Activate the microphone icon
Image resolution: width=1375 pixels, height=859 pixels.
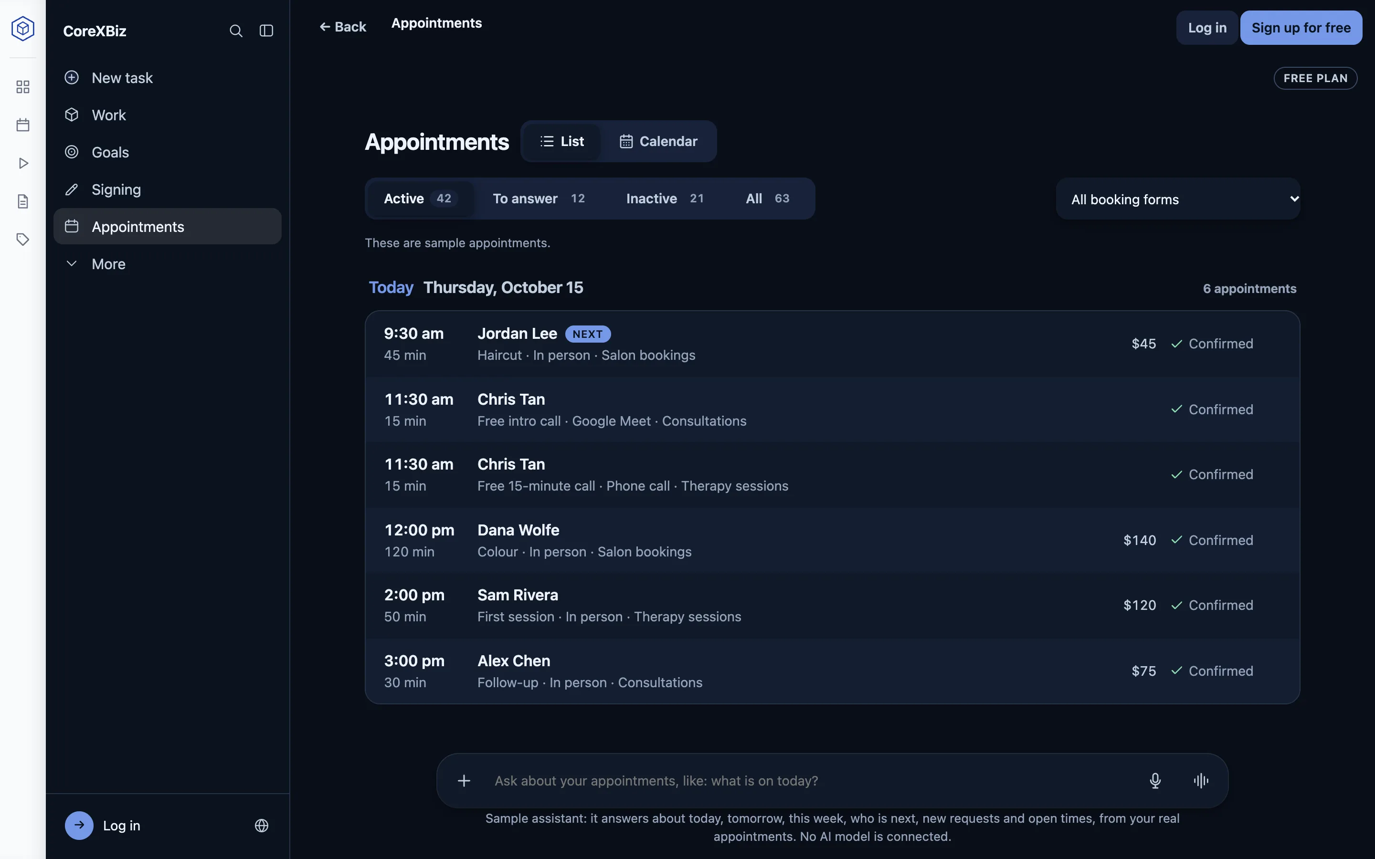[x=1155, y=781]
